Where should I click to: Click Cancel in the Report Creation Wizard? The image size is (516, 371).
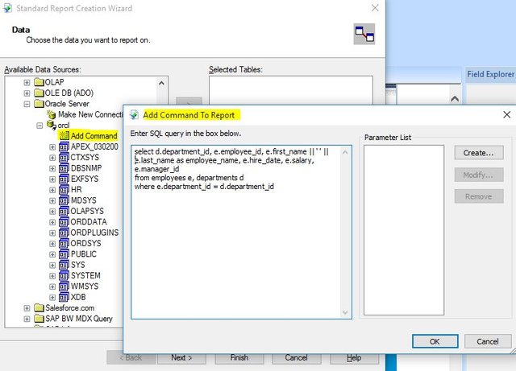[x=297, y=357]
